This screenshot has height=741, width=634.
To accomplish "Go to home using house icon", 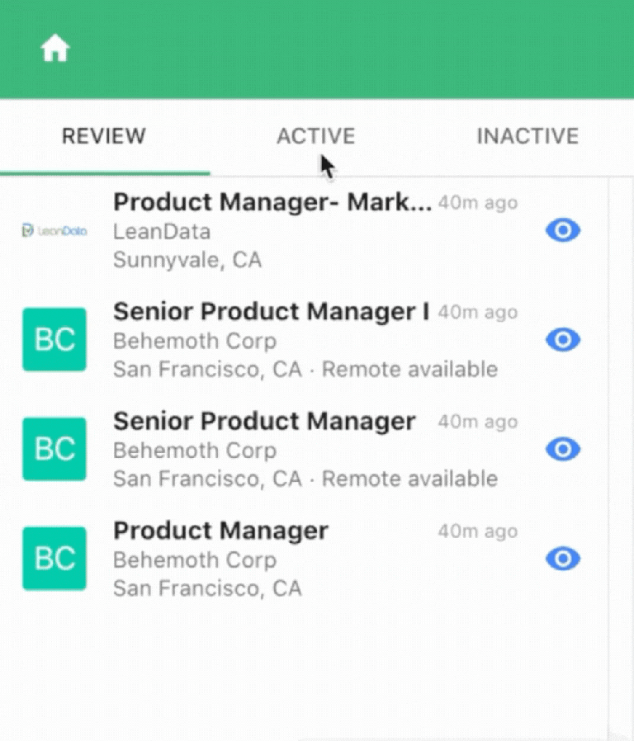I will pyautogui.click(x=55, y=50).
